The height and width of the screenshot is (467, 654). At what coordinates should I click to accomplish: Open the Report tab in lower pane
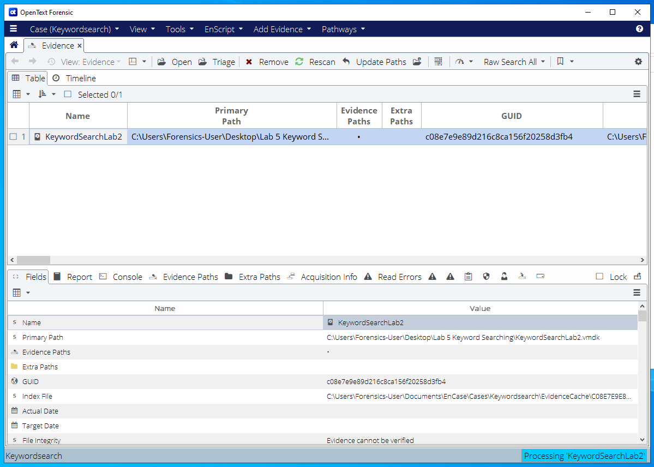coord(73,277)
